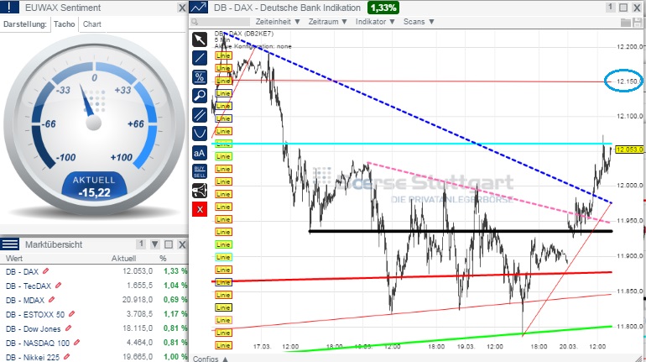
Task: Click the number 1 button in chart header
Action: [x=610, y=8]
